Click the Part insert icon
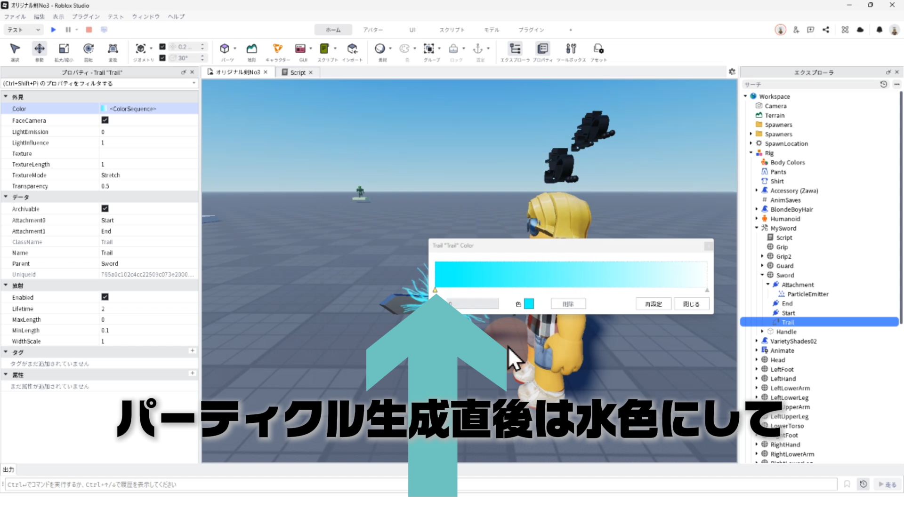 coord(225,49)
